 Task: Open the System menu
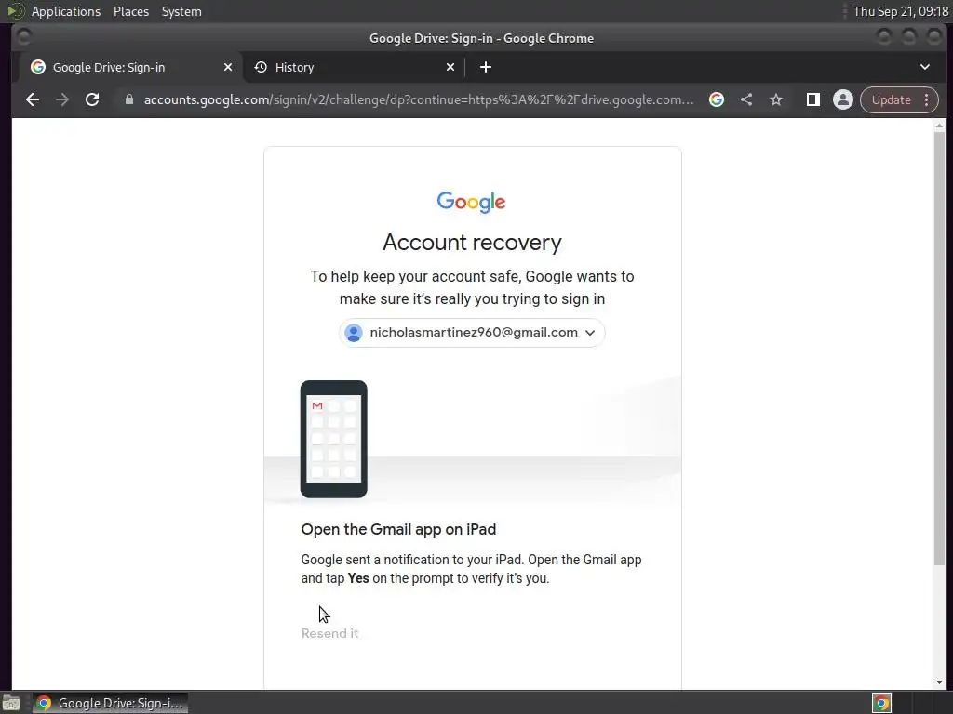tap(181, 11)
